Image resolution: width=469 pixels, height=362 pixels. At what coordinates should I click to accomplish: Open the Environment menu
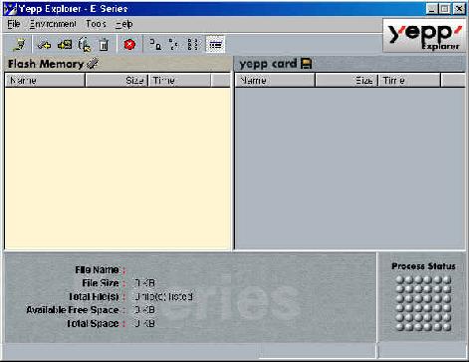click(x=53, y=24)
